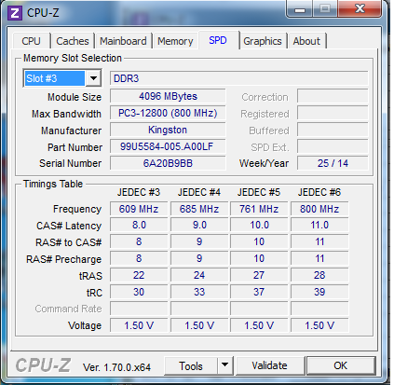
Task: Click the JEDEC #5 column header
Action: [259, 192]
